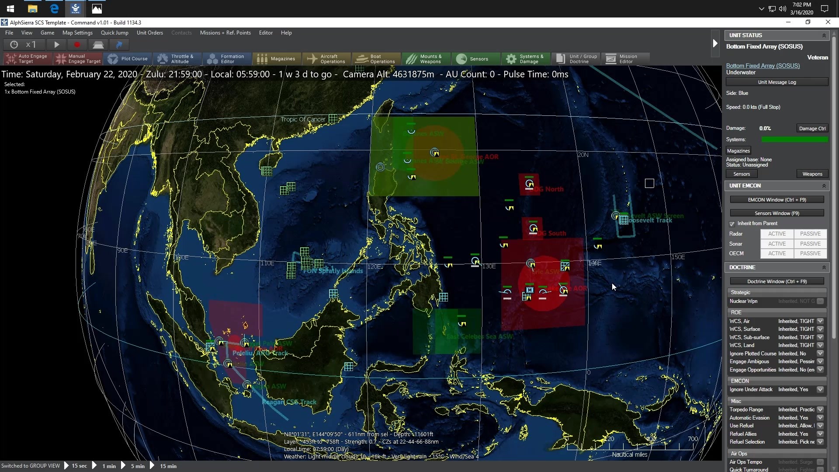Start the simulation with the play button

[56, 45]
